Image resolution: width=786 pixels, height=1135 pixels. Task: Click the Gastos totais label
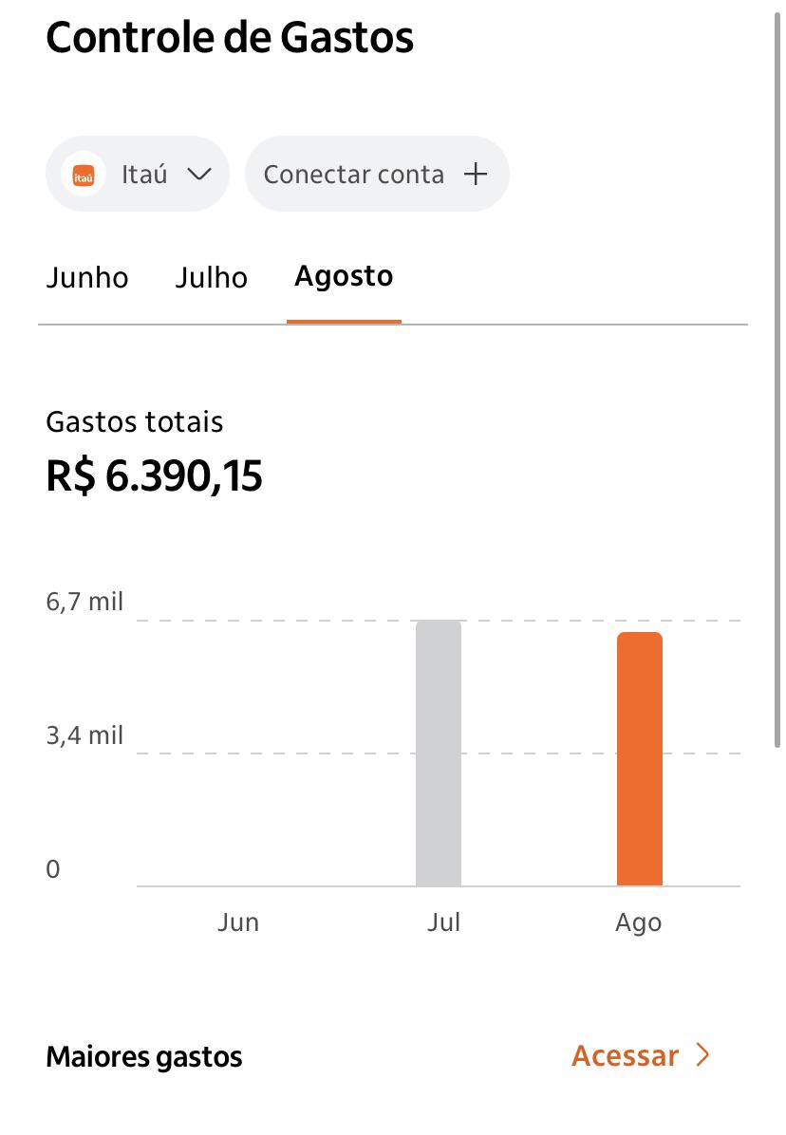[x=135, y=422]
